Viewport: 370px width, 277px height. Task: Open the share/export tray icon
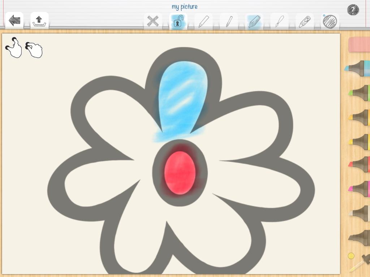(x=39, y=21)
